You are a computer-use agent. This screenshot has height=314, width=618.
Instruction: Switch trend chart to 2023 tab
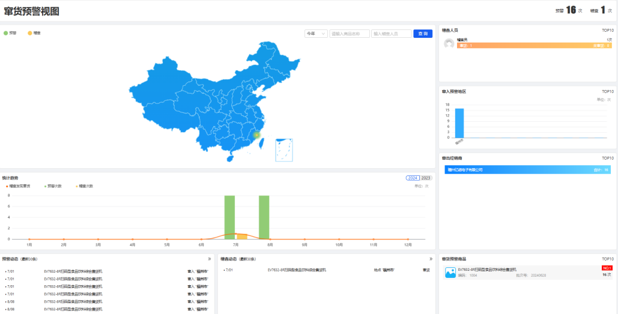426,178
